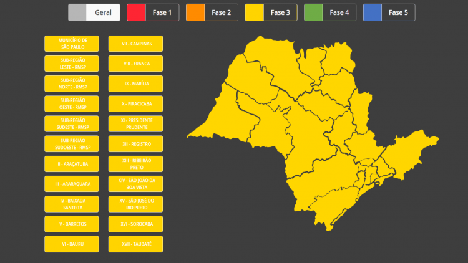The height and width of the screenshot is (263, 468).
Task: Click the XVII - Taubaté button
Action: [135, 244]
